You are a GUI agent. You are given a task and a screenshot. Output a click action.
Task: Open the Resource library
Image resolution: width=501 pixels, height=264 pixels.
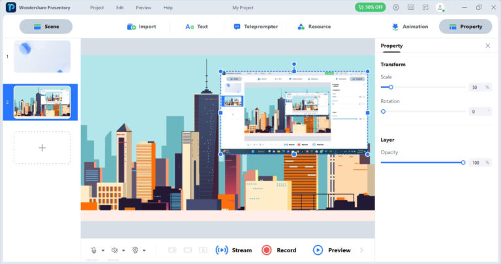314,27
